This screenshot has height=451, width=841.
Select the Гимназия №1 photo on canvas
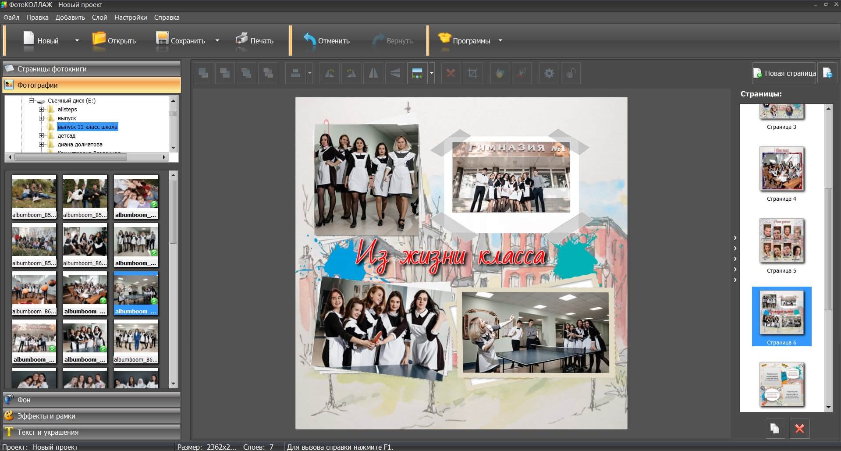[x=511, y=177]
